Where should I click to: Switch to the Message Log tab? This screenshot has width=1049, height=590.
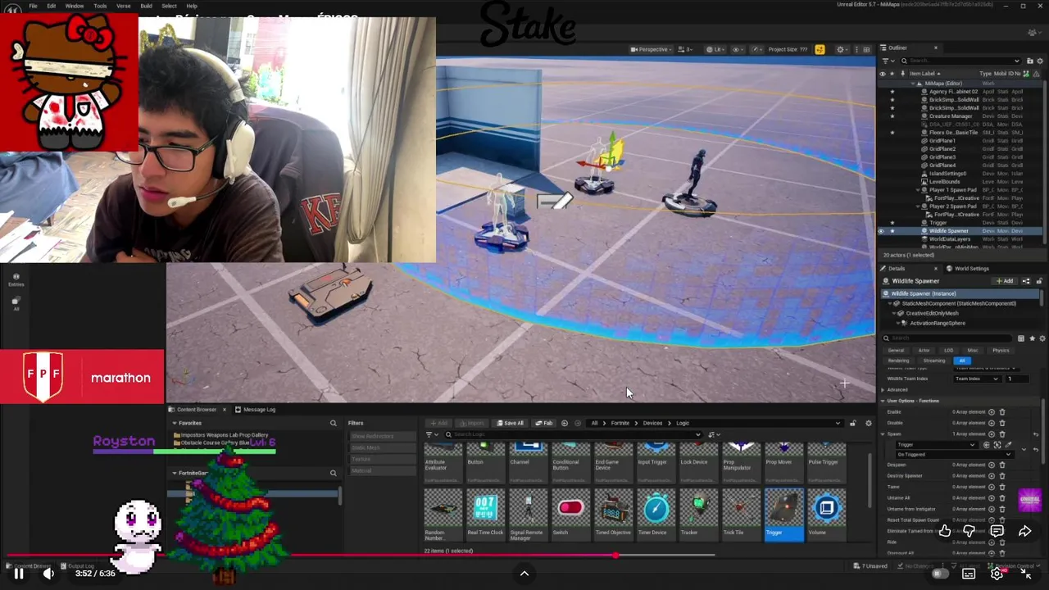tap(255, 410)
